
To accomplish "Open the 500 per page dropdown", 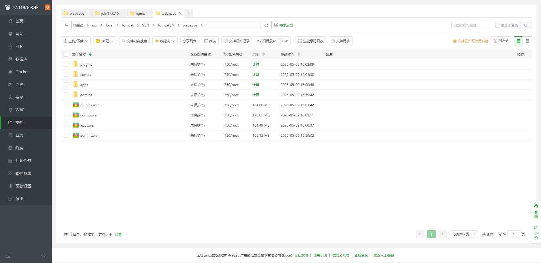I will [x=464, y=234].
